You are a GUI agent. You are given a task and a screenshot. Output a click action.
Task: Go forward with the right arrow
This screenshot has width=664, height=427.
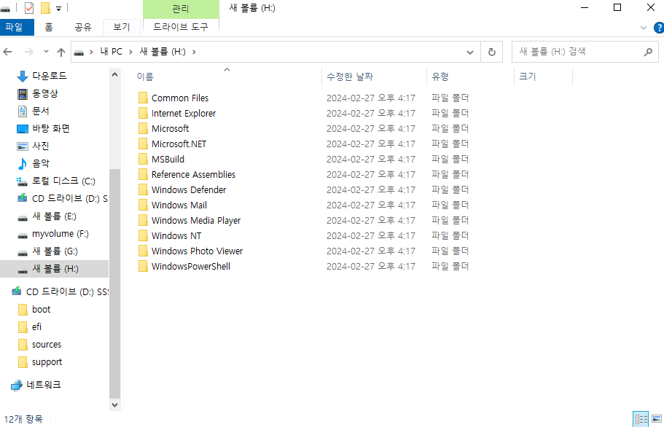(x=29, y=52)
